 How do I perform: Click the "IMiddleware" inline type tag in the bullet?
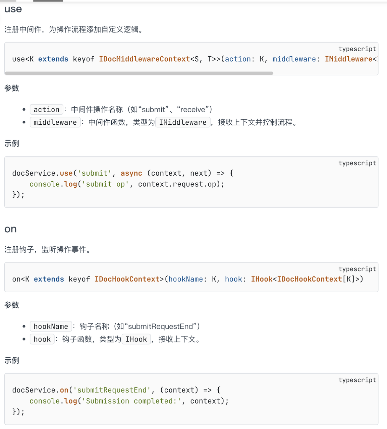tap(183, 122)
